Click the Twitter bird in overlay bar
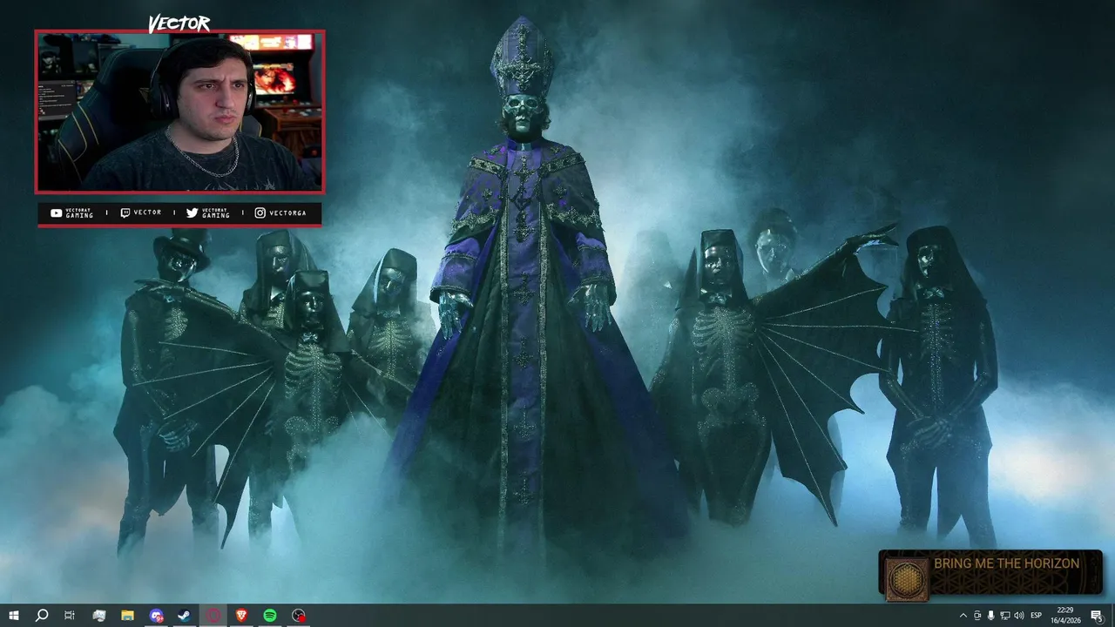The width and height of the screenshot is (1115, 627). click(x=192, y=212)
